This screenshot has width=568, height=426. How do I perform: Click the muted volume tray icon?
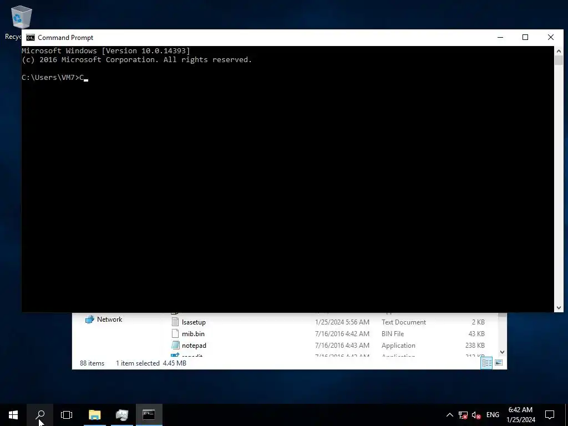click(x=476, y=415)
